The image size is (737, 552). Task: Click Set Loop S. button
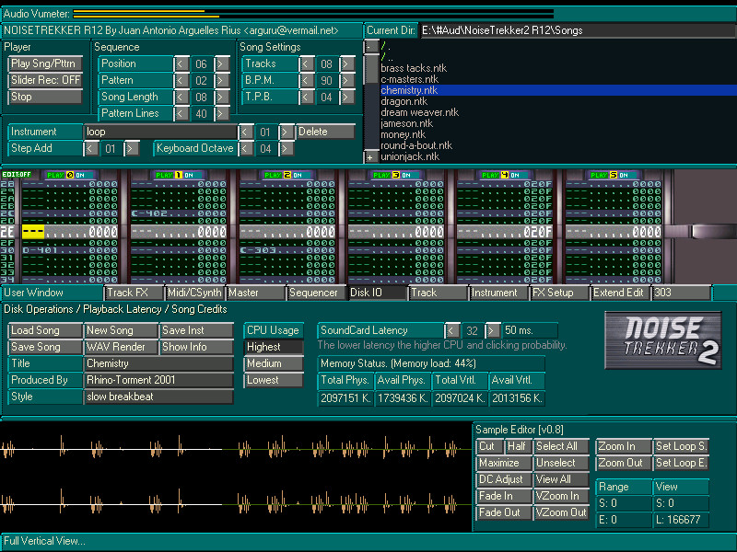coord(681,447)
